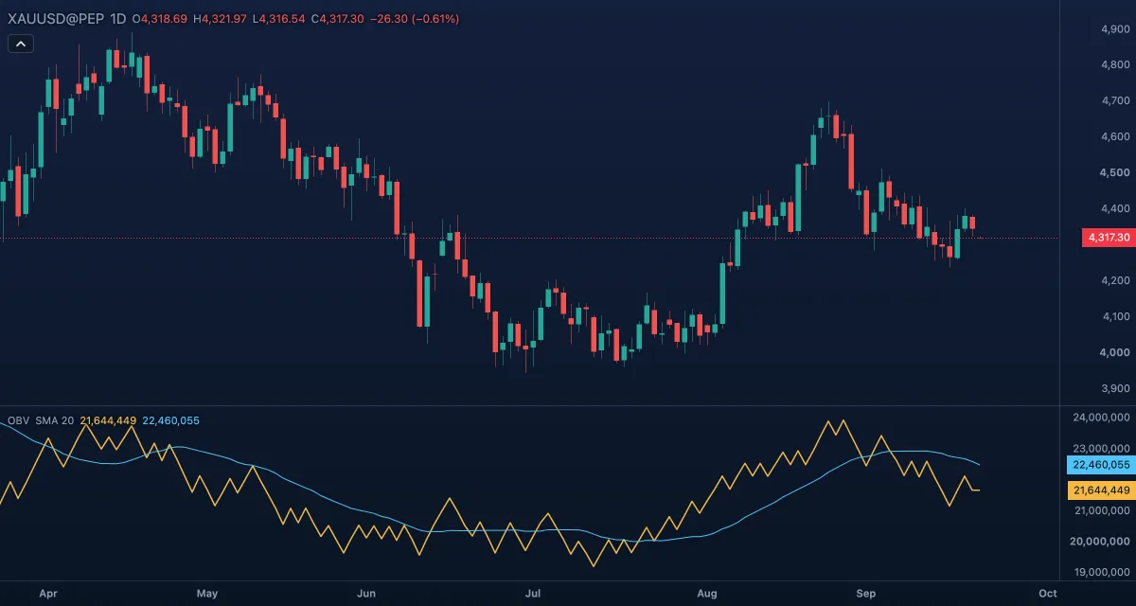Click the Oct label on the time axis

[1047, 594]
